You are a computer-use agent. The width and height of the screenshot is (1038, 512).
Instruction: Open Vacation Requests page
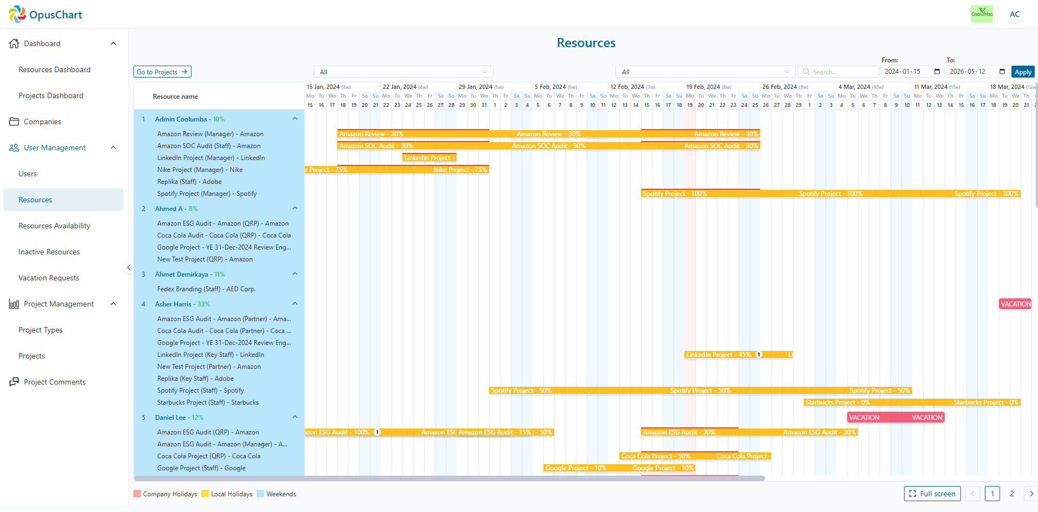(x=49, y=278)
